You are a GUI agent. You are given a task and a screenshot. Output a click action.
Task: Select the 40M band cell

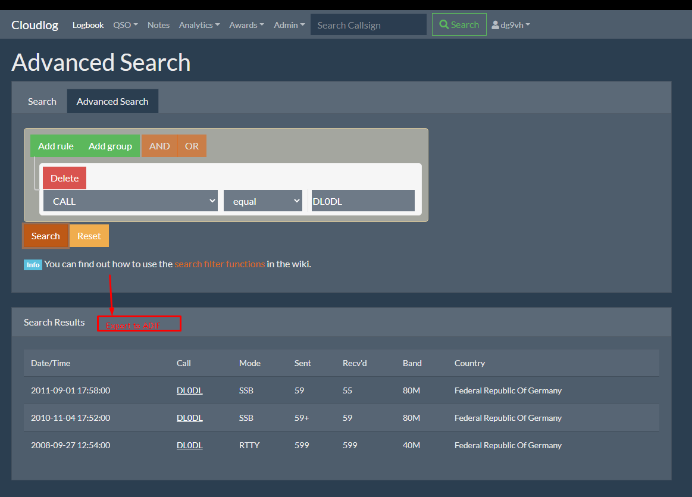tap(411, 445)
